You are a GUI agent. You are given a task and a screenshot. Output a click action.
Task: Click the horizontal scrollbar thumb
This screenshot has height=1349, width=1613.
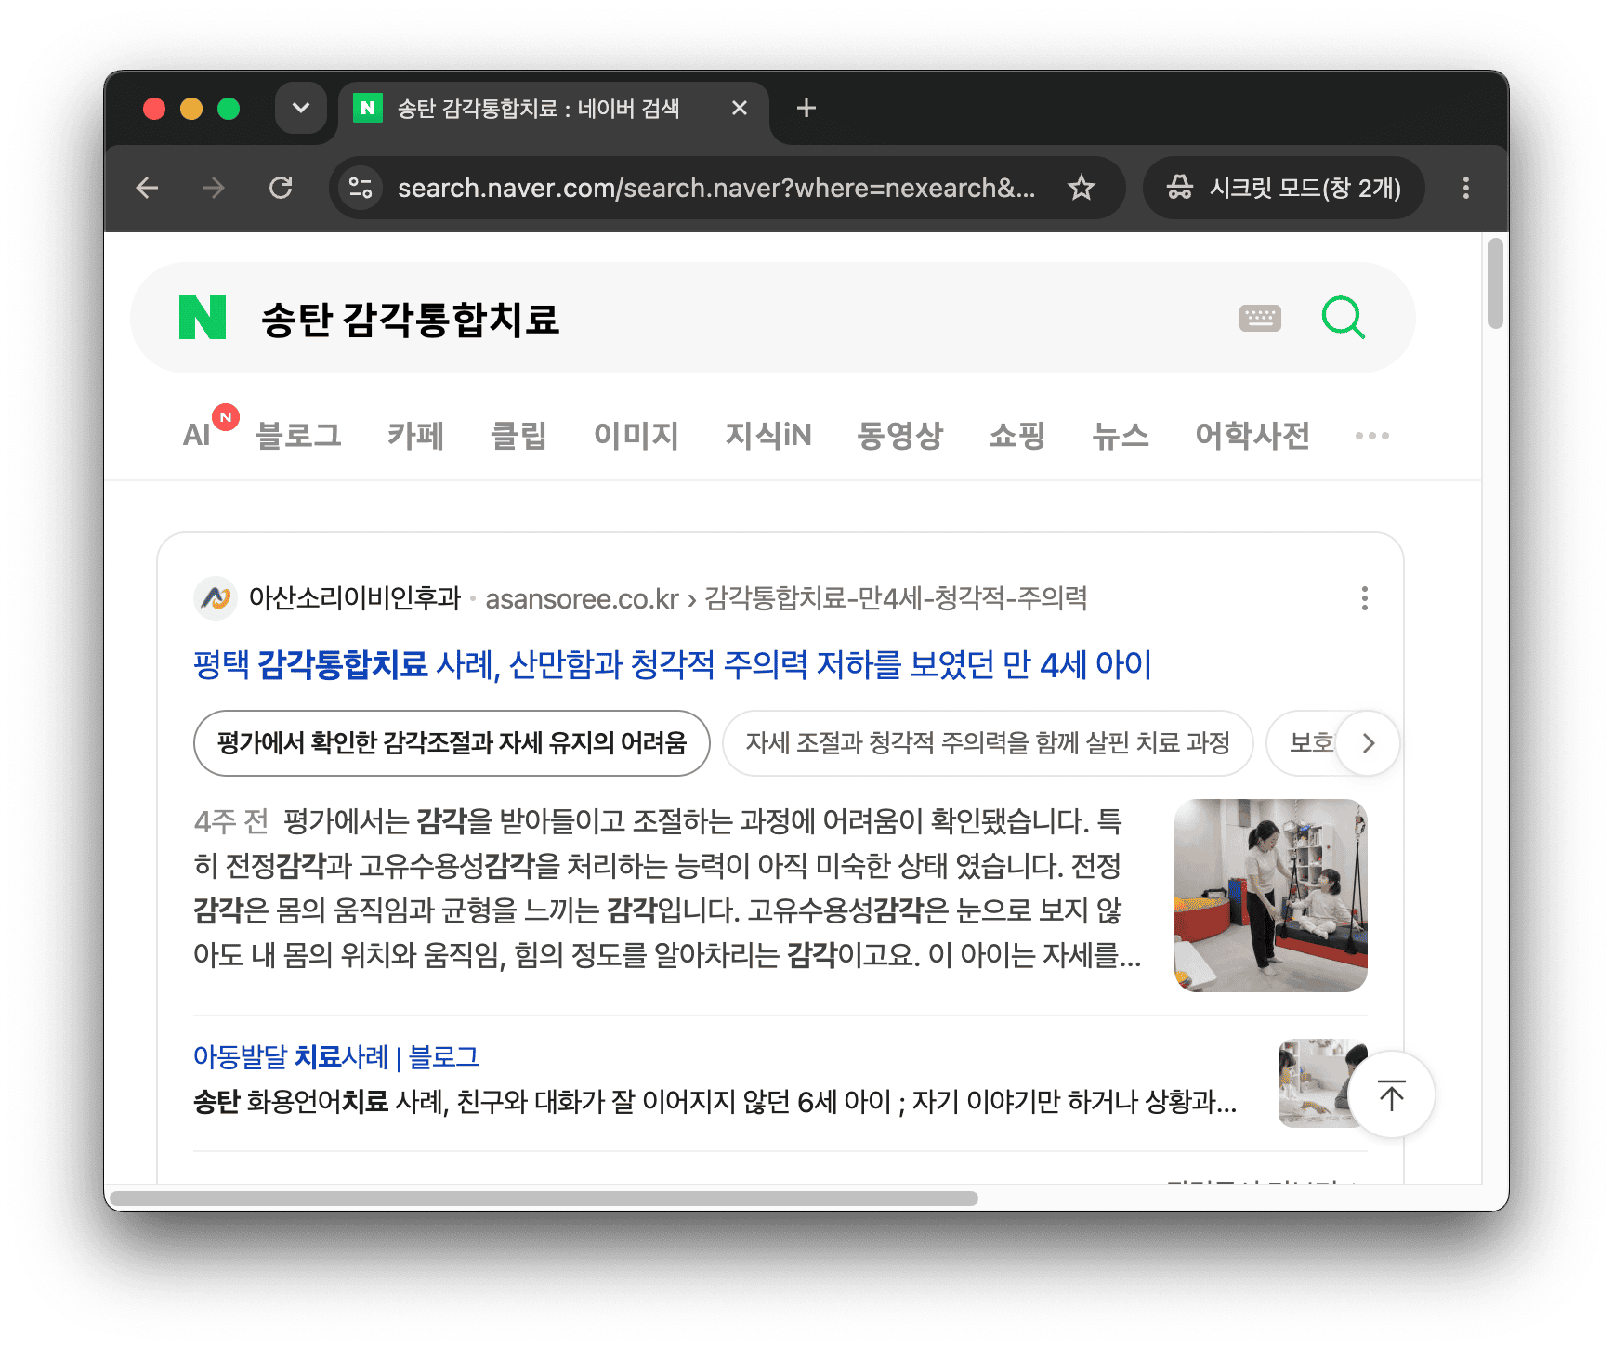(544, 1198)
